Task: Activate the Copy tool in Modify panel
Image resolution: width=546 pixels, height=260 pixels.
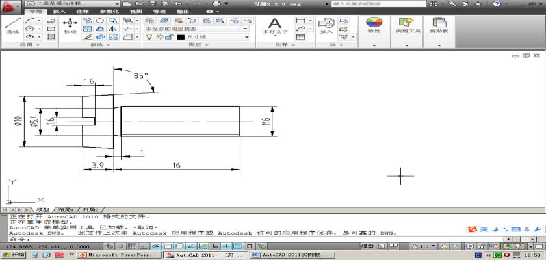Action: pyautogui.click(x=88, y=21)
